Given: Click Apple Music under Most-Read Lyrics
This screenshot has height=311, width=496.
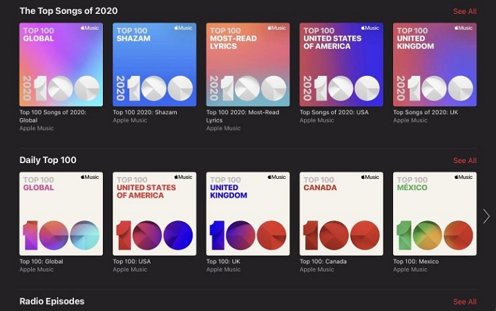Looking at the screenshot, I should (223, 129).
